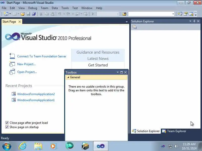Open the File menu
The width and height of the screenshot is (202, 151).
point(4,8)
